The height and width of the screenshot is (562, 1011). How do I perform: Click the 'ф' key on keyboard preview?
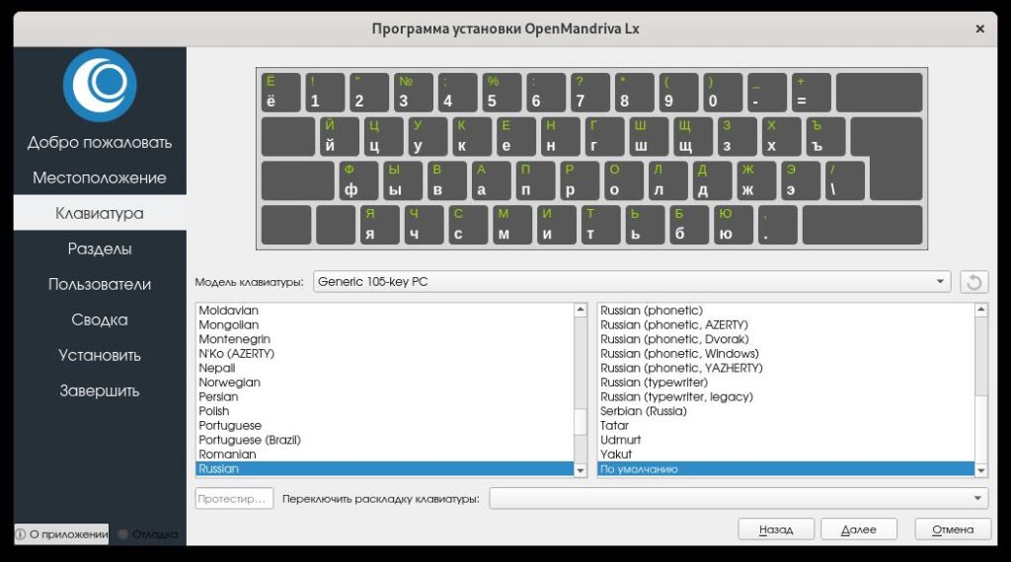point(359,180)
